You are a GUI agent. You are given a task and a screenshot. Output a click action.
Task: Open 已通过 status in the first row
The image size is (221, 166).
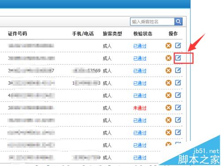point(140,46)
